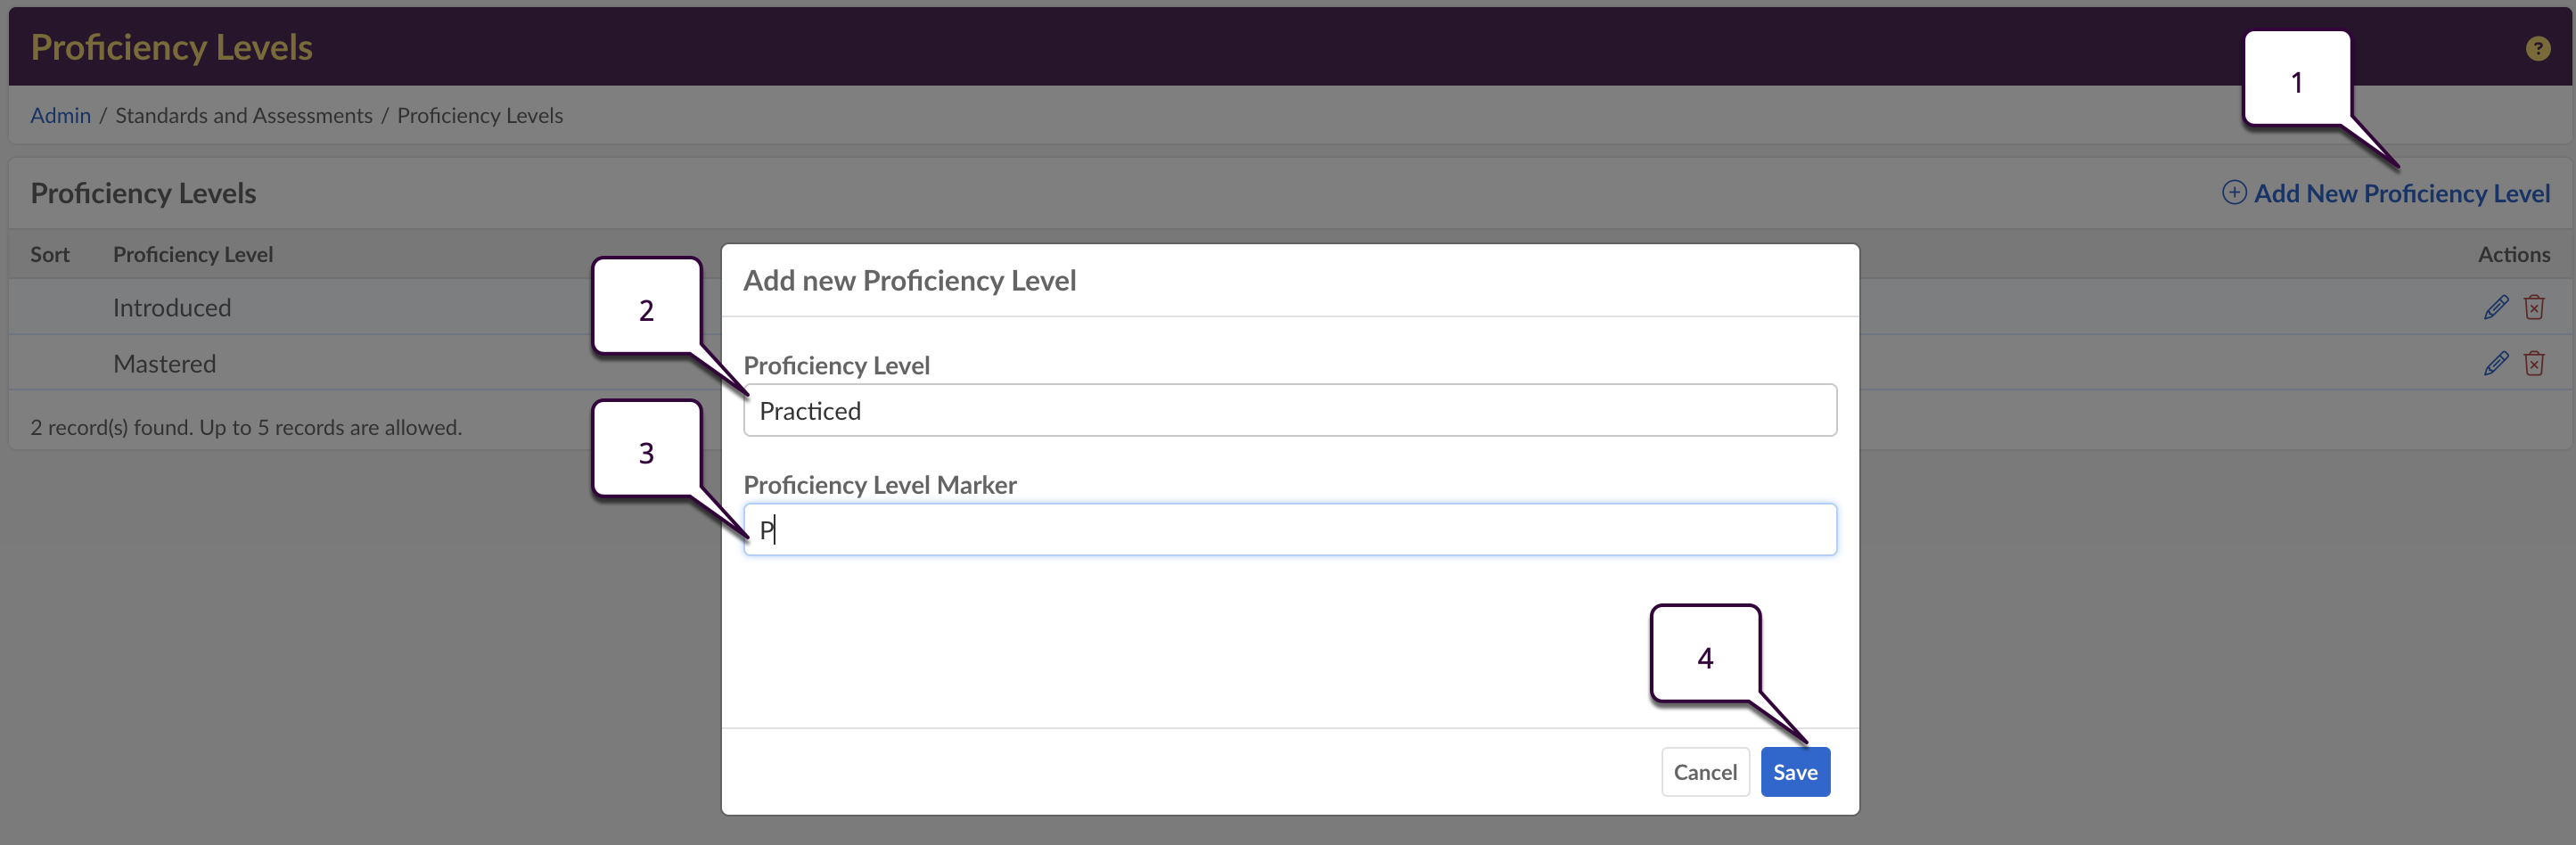
Task: Click the Actions column header
Action: click(x=2512, y=255)
